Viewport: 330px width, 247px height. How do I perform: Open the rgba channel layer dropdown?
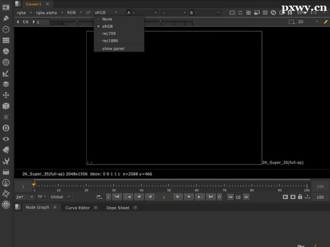click(24, 12)
